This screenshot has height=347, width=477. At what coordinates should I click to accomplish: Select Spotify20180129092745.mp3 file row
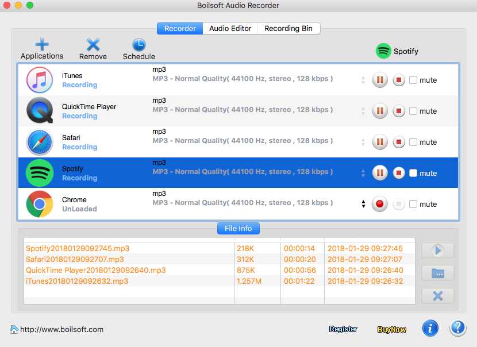[x=220, y=248]
